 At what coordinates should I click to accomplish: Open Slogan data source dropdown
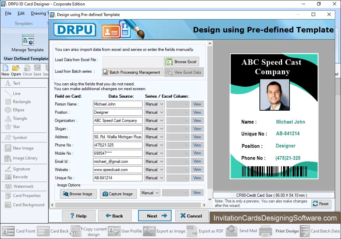tap(154, 129)
